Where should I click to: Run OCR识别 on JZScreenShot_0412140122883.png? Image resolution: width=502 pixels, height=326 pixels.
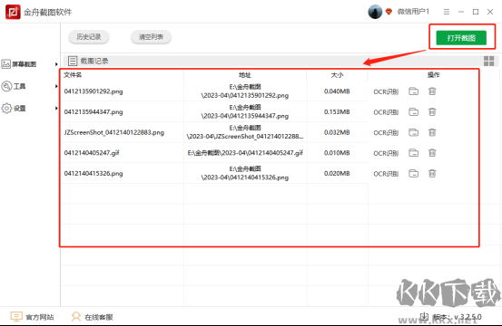[x=386, y=133]
